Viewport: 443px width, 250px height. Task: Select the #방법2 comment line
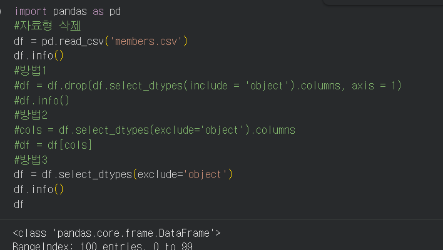tap(30, 115)
